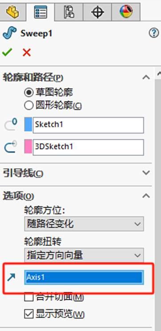Click the pink swatch beside 3DSketch1
161x331 pixels.
pos(28,146)
